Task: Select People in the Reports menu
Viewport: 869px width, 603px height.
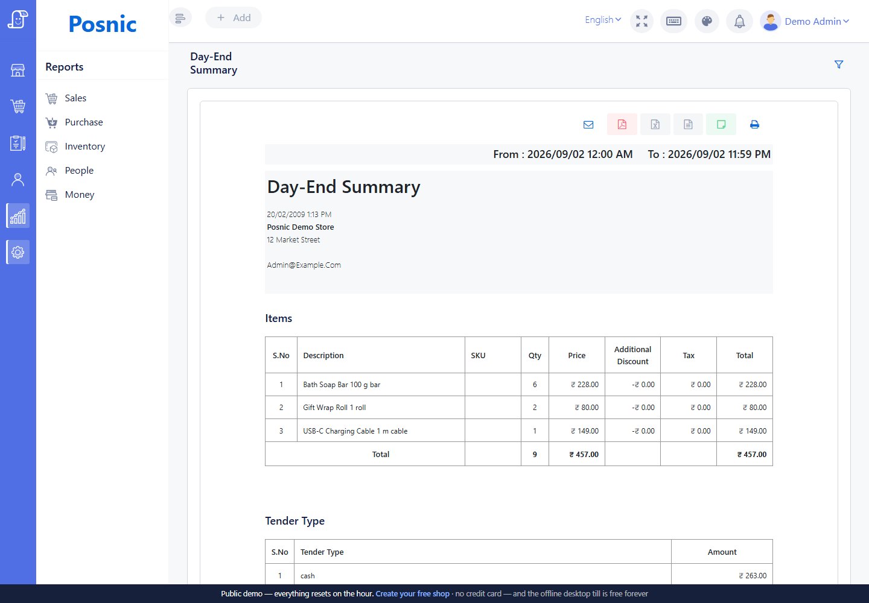Action: click(79, 170)
